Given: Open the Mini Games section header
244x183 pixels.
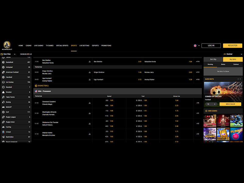Looking at the screenshot, I should pyautogui.click(x=223, y=111).
